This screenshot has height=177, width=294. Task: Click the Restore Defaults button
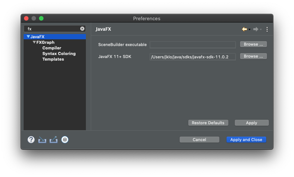208,123
